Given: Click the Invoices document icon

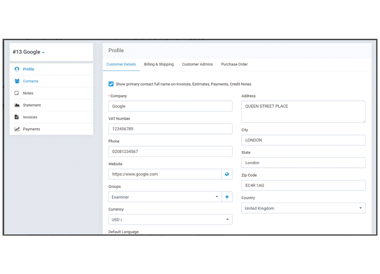Looking at the screenshot, I should point(17,117).
